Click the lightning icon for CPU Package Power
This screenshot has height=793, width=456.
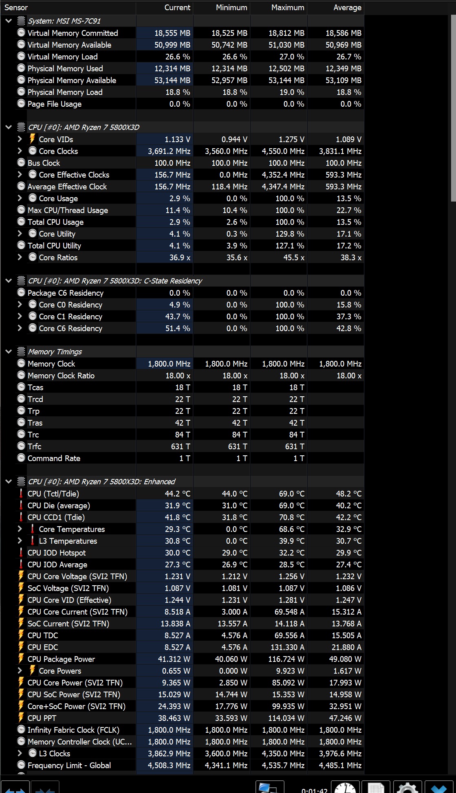point(21,659)
